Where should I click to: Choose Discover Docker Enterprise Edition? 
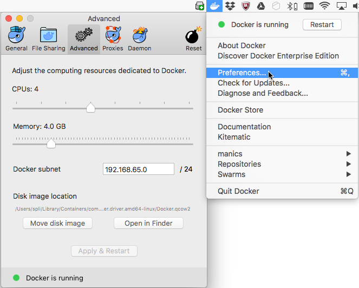(282, 56)
